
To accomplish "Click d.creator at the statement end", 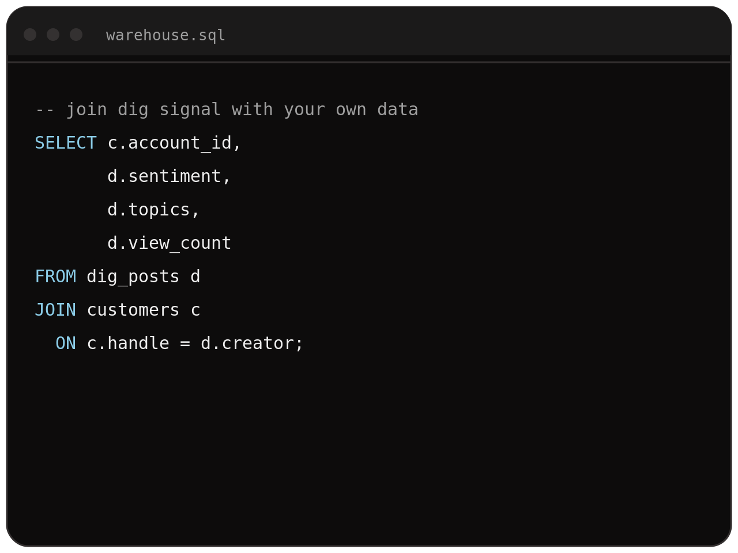I will coord(247,343).
